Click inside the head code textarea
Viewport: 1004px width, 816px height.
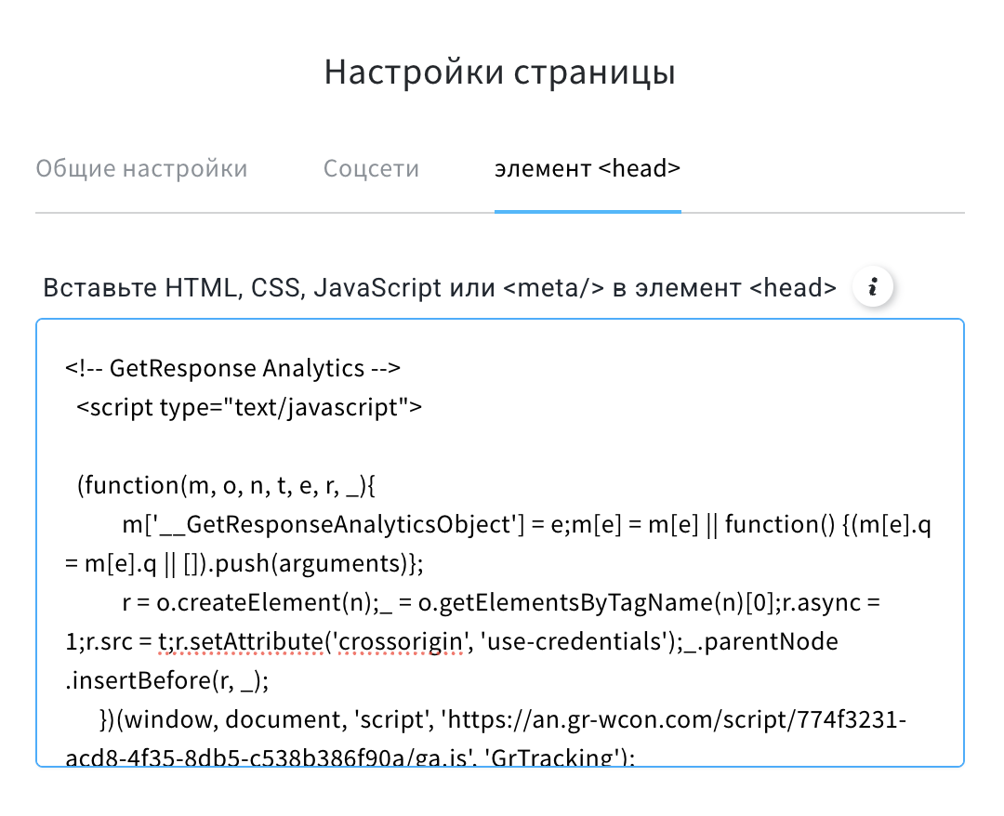(500, 543)
